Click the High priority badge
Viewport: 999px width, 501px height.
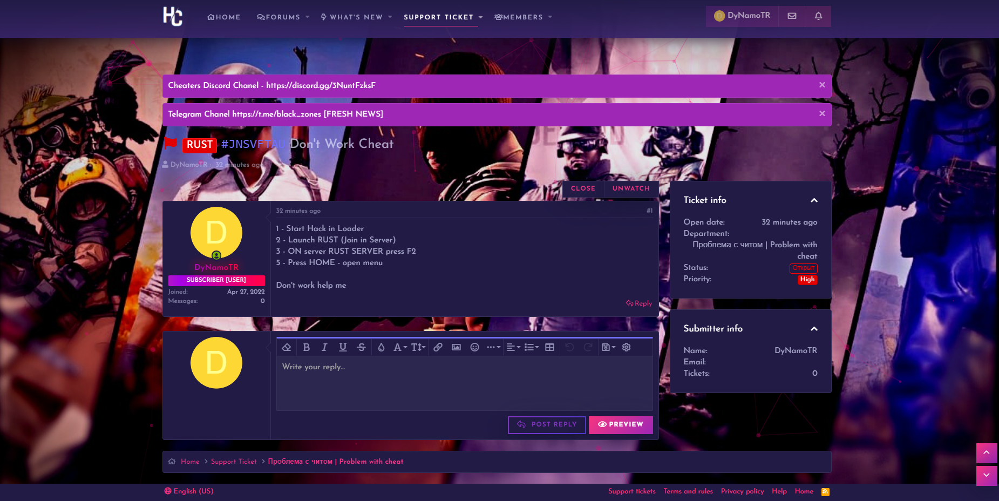coord(807,280)
